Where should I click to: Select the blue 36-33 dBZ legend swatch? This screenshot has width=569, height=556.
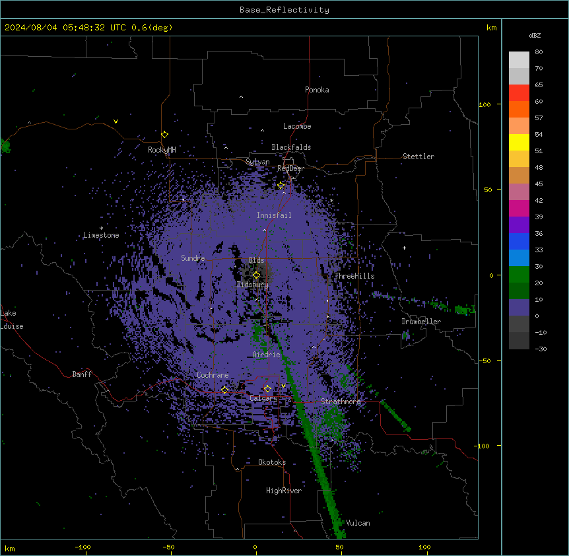(519, 241)
